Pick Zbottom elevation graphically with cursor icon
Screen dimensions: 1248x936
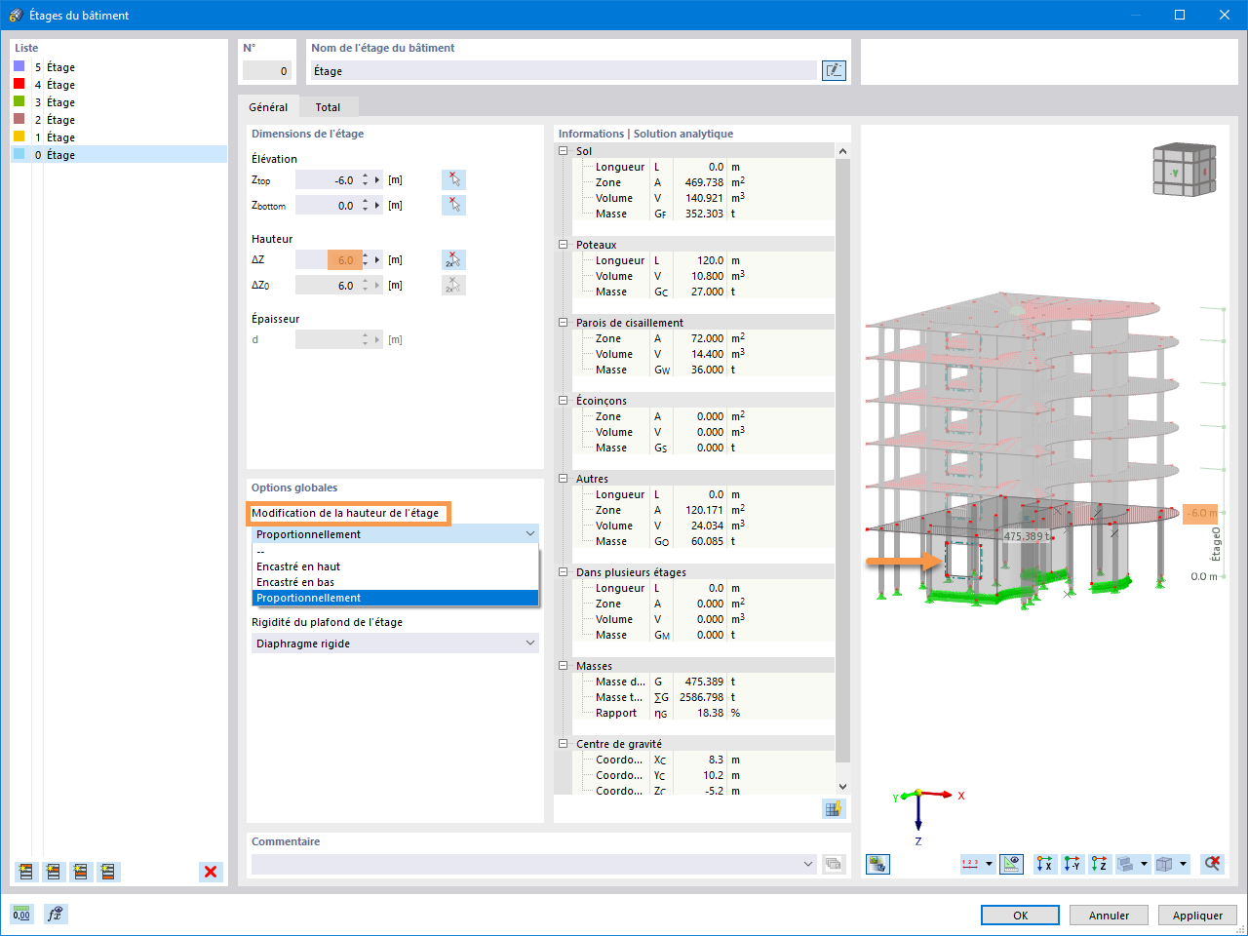point(453,205)
